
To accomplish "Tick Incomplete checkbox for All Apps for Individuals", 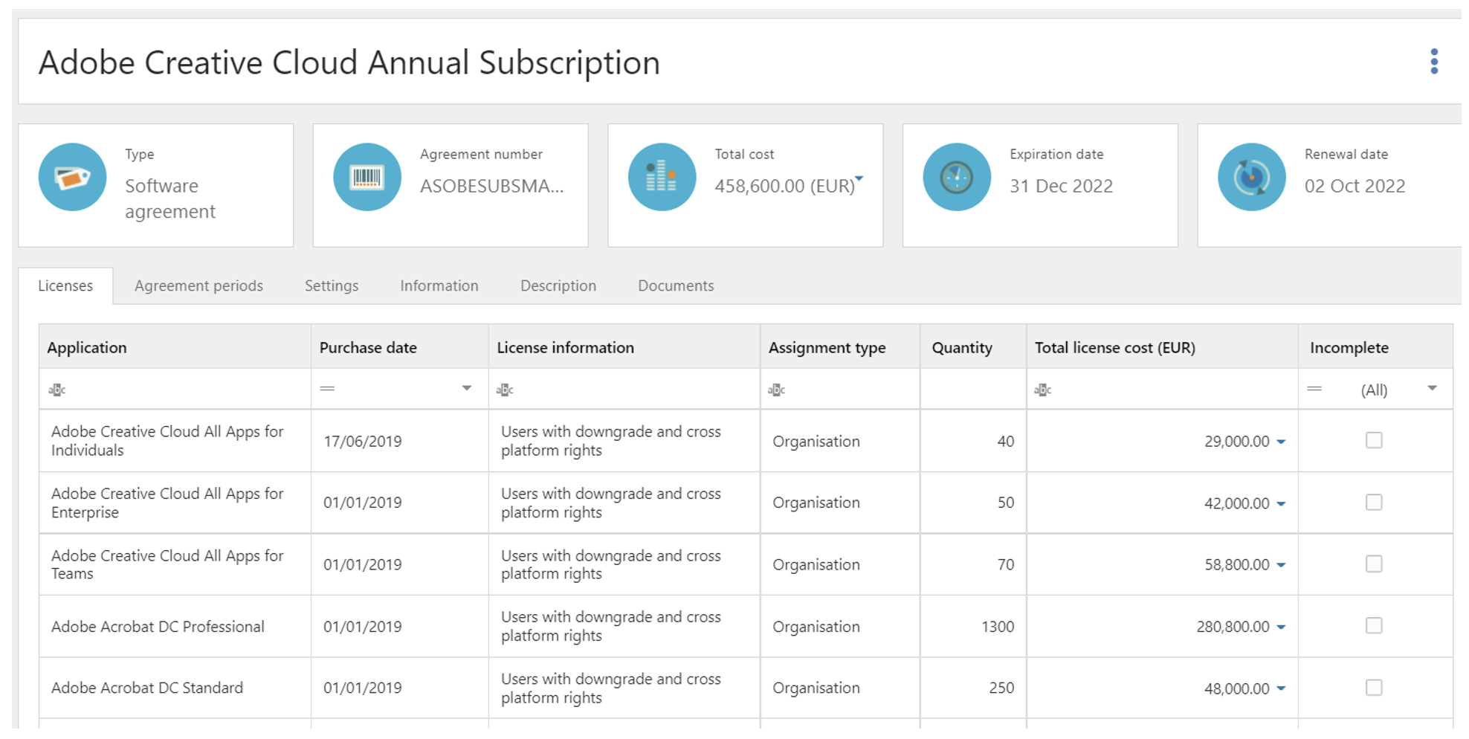I will tap(1374, 440).
